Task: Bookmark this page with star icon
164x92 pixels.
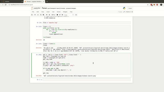Action: [x=148, y=5]
